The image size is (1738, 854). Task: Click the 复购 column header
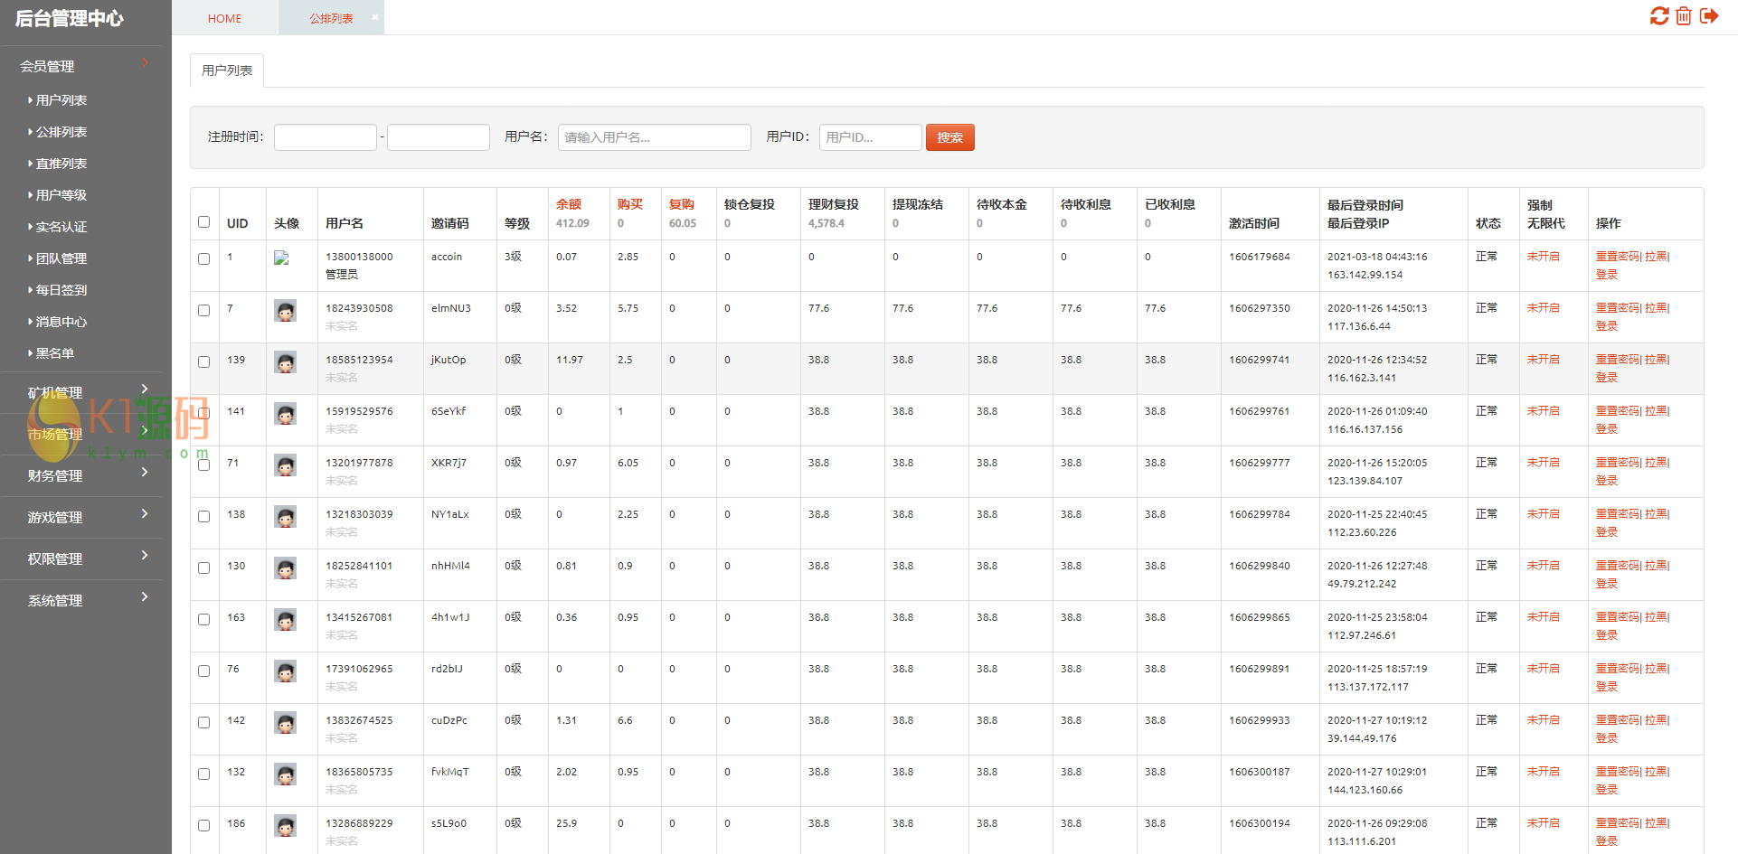tap(682, 204)
